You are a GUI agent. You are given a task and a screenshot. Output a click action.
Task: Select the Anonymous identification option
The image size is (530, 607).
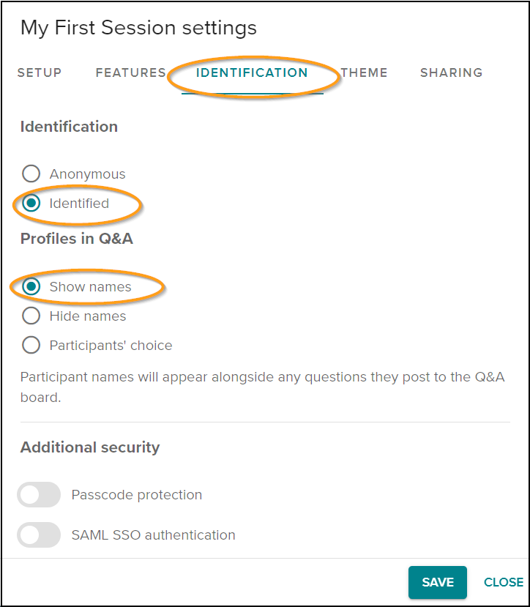pos(31,174)
